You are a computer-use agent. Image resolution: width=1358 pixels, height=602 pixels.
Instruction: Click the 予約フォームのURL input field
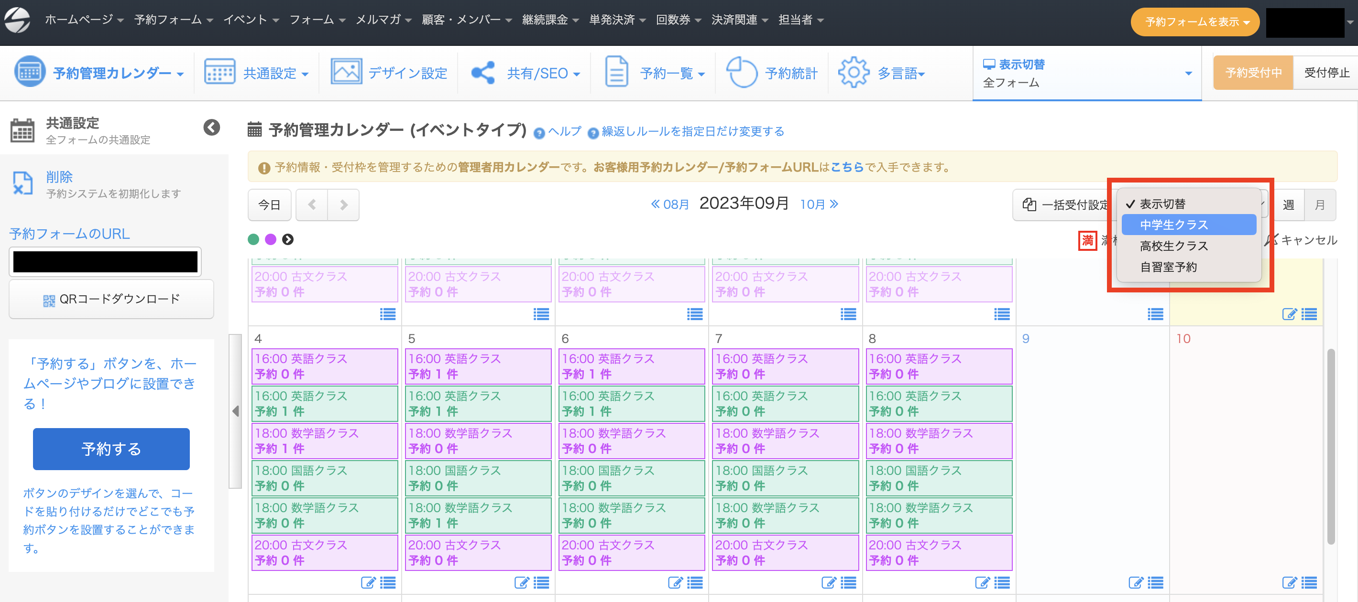pyautogui.click(x=105, y=262)
